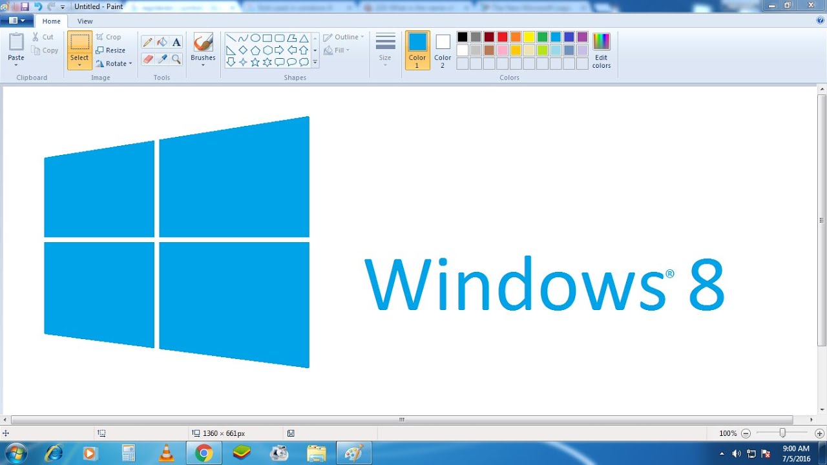Image resolution: width=827 pixels, height=465 pixels.
Task: Choose the purple color swatch
Action: (583, 37)
